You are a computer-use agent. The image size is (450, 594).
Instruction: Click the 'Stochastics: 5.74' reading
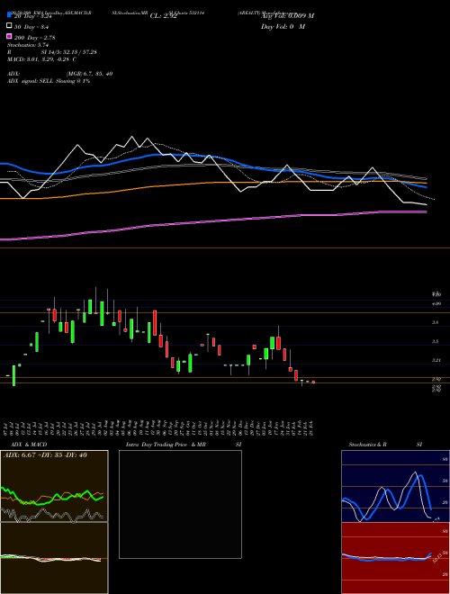point(28,45)
